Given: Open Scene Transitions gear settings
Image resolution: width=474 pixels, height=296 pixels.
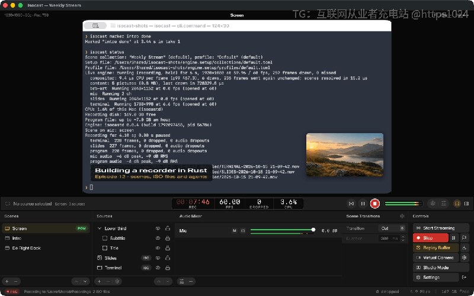Looking at the screenshot, I should click(x=402, y=216).
